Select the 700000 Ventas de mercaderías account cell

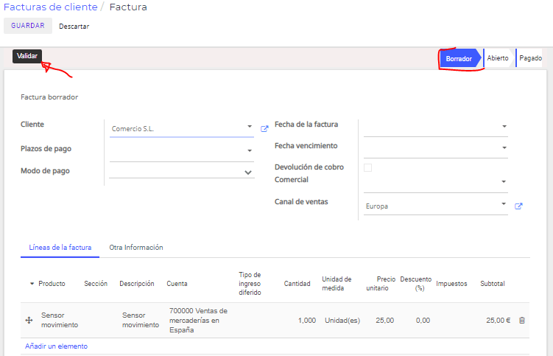[x=198, y=321]
